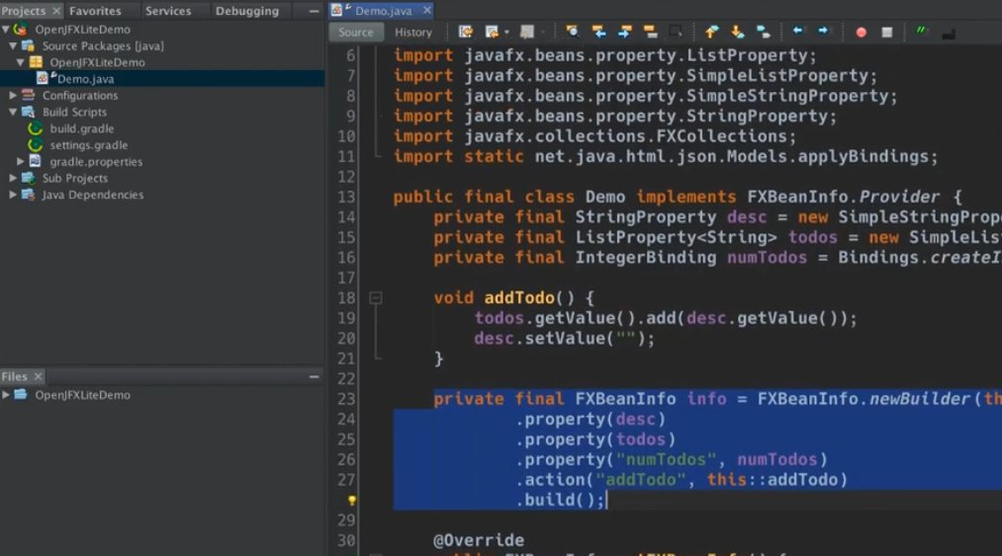This screenshot has width=1002, height=556.
Task: Switch editor to Source view
Action: (356, 32)
